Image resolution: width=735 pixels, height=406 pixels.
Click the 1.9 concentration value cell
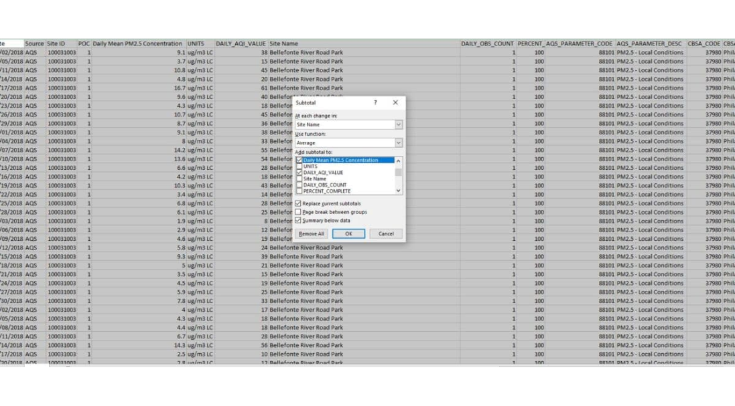tap(138, 221)
